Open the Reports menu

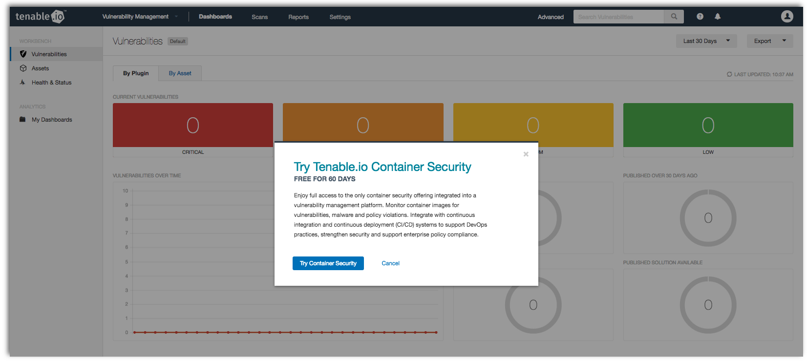298,17
